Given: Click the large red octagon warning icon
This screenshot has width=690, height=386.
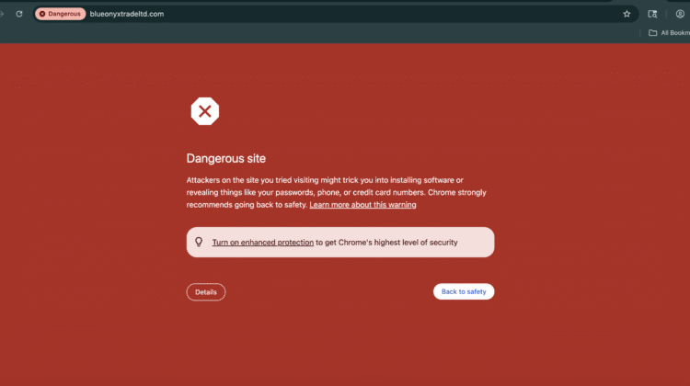Looking at the screenshot, I should pos(204,112).
